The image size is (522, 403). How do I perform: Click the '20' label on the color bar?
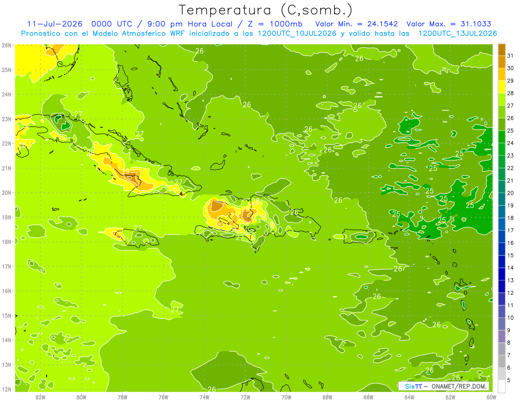pos(510,193)
